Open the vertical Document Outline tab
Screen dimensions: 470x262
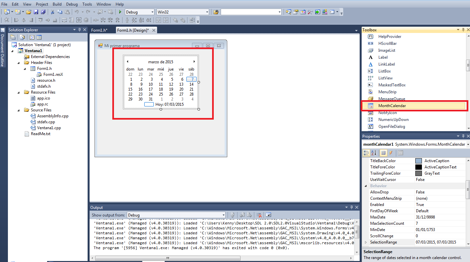coord(2,48)
